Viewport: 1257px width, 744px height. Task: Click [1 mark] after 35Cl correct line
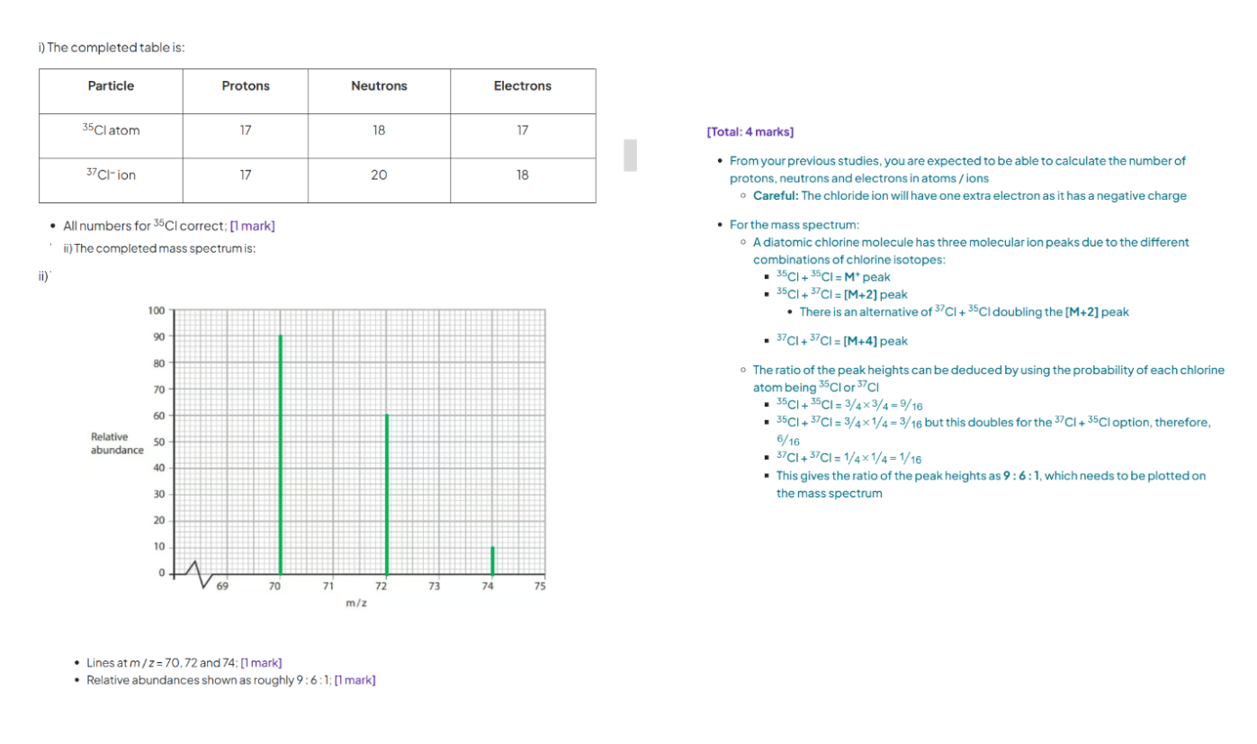pos(252,225)
